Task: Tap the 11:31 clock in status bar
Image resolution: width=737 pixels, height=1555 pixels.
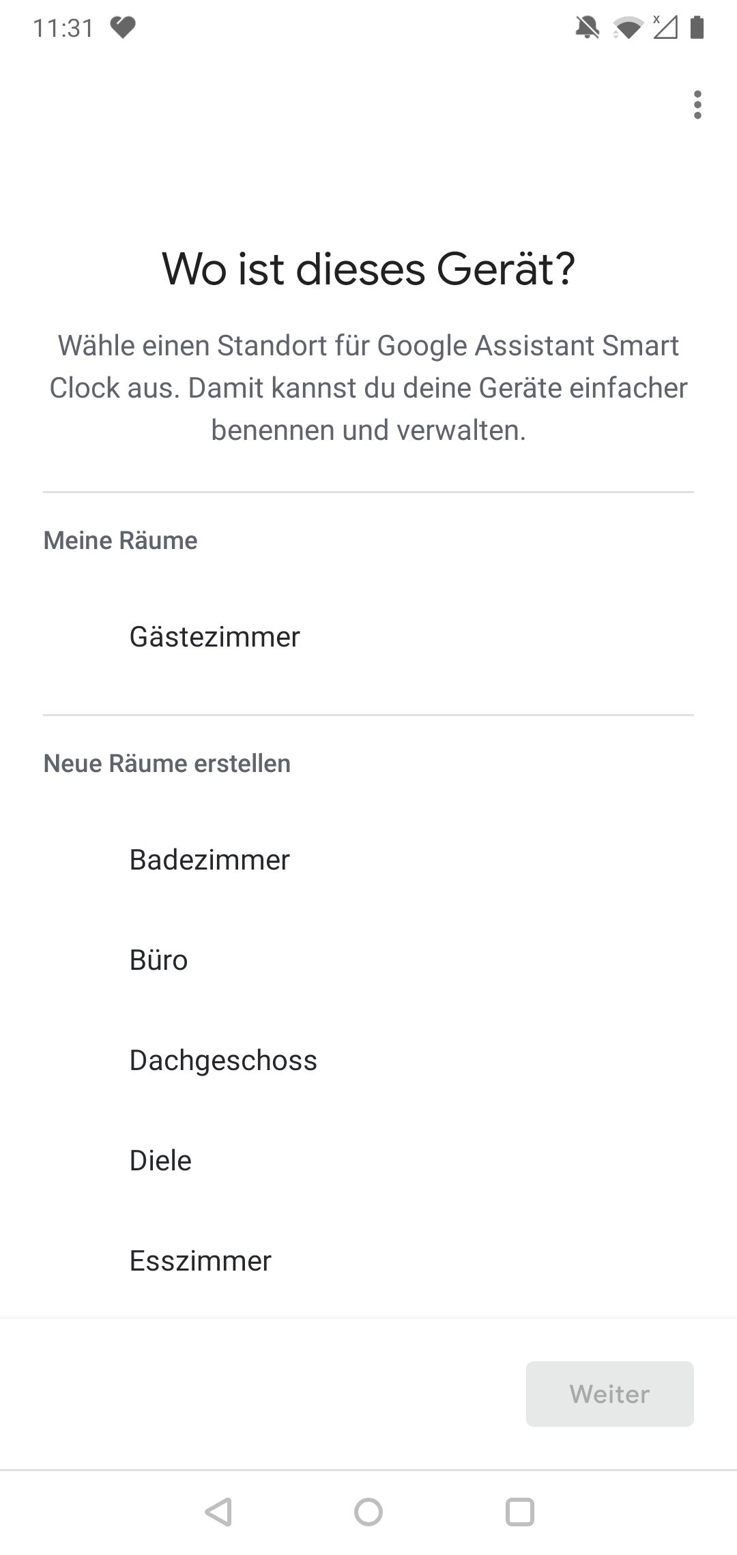Action: 63,28
